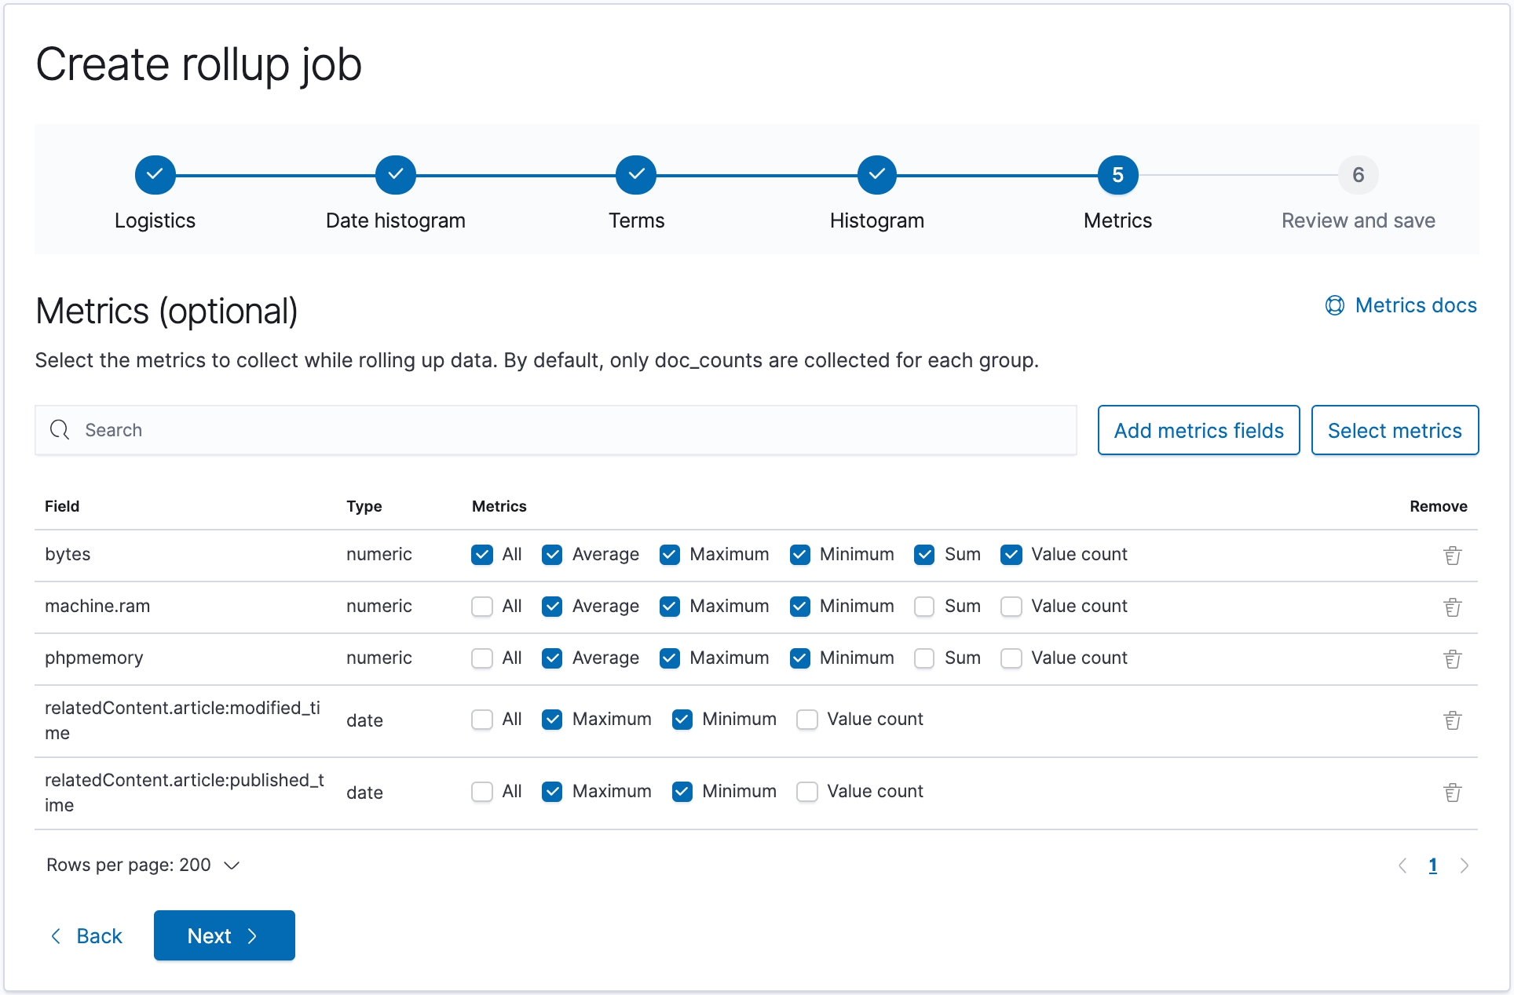Go to previous page arrow in pagination
Image resolution: width=1514 pixels, height=995 pixels.
tap(1402, 866)
